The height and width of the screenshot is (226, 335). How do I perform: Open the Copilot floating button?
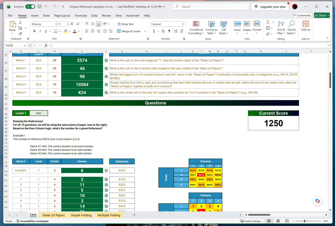[317, 201]
